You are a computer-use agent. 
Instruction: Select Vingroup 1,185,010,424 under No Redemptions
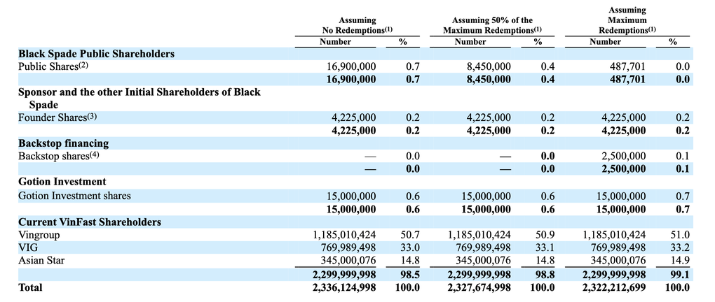pyautogui.click(x=344, y=235)
